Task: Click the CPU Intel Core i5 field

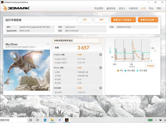Action: pos(85,27)
